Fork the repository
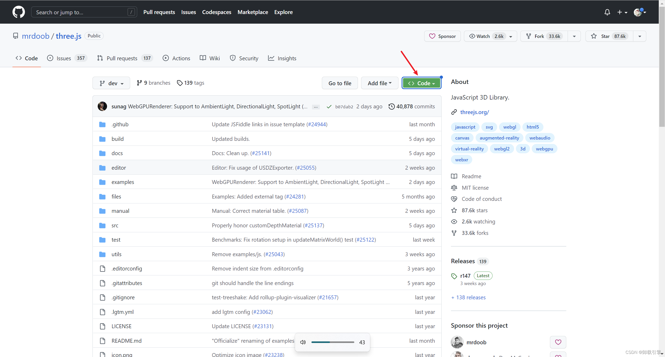 [x=544, y=36]
